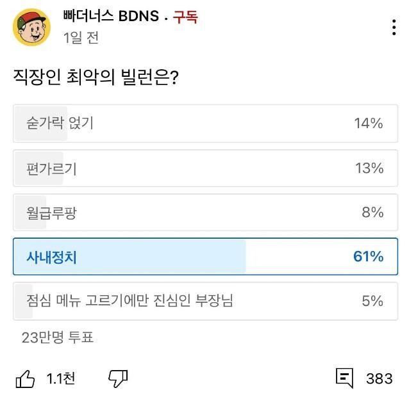The height and width of the screenshot is (420, 409).
Task: Click the 1.1천 like count
Action: coord(61,378)
